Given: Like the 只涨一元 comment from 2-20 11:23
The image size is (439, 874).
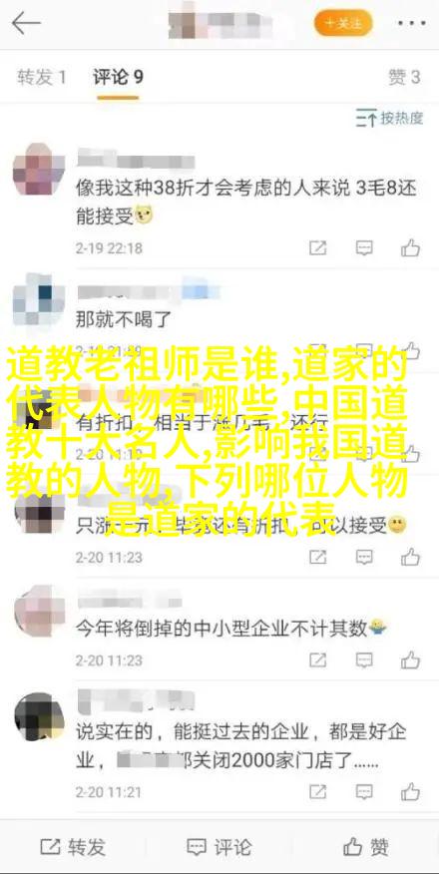Looking at the screenshot, I should (x=411, y=557).
